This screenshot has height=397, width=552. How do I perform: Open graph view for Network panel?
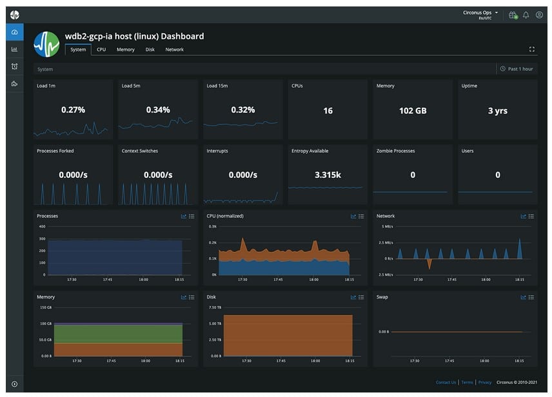coord(523,216)
